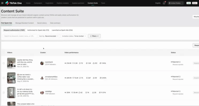This screenshot has height=106, width=199.
Task: Click the info icon beside annadawnphillips' Rejected status
Action: point(180,77)
